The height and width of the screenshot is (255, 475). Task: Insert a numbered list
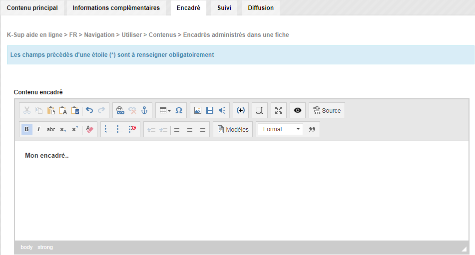click(108, 129)
